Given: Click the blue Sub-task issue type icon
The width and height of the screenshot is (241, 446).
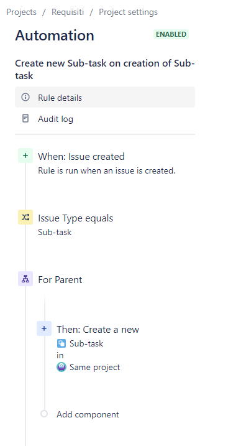Looking at the screenshot, I should (61, 343).
